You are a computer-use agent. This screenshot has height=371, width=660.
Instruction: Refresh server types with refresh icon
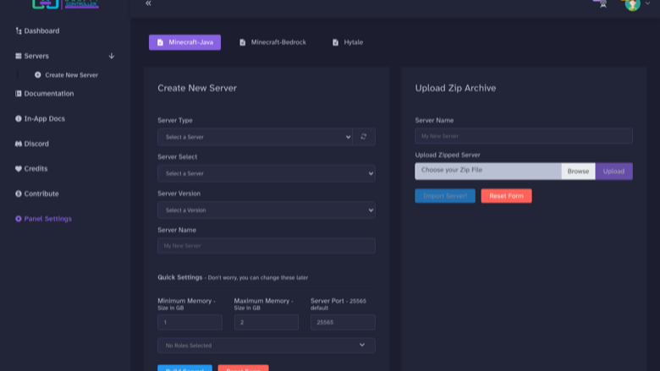coord(364,137)
